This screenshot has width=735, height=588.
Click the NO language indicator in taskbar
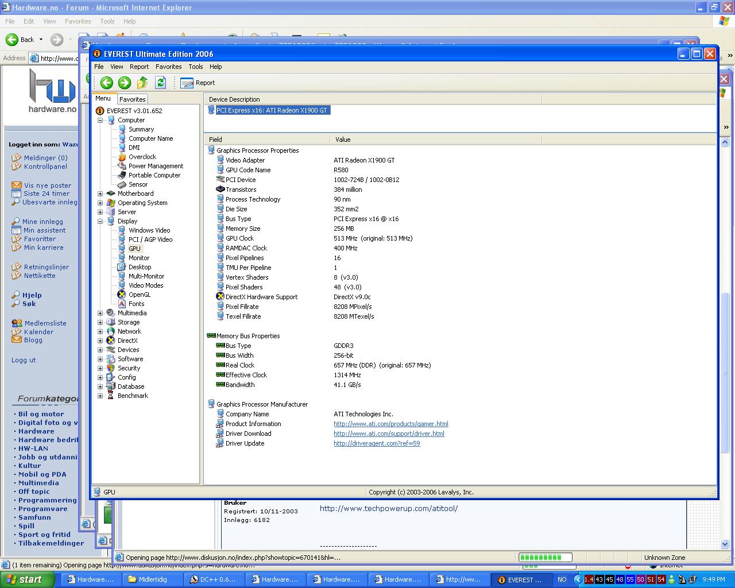pyautogui.click(x=562, y=580)
